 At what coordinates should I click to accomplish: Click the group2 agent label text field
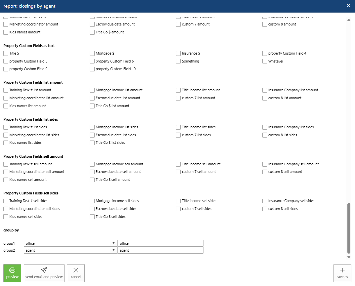click(x=160, y=250)
